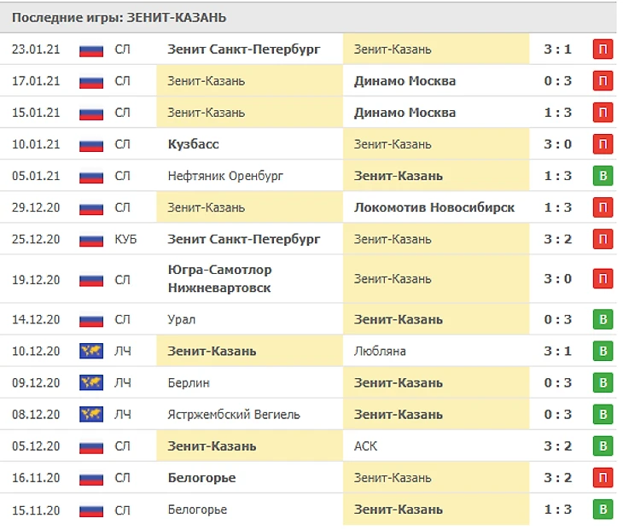
Task: Click the date 16.11.20
Action: coord(36,478)
